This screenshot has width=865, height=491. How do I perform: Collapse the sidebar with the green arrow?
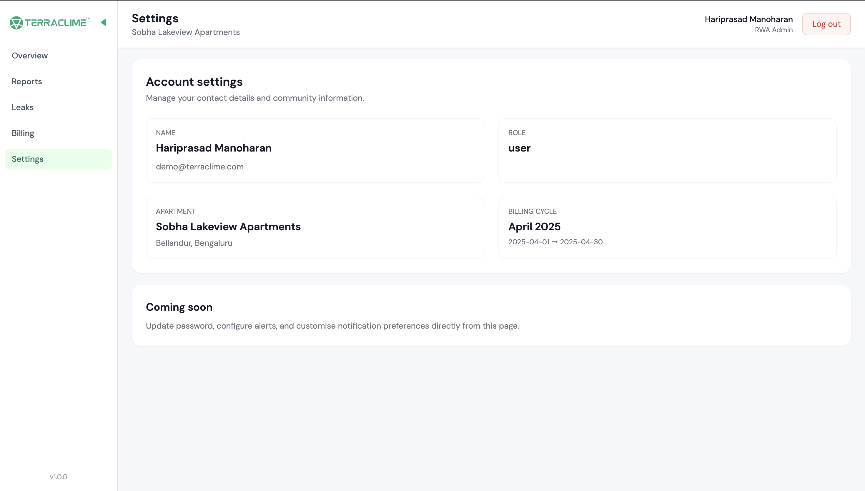(x=103, y=22)
